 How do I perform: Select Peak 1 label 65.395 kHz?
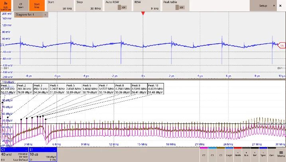8,89
